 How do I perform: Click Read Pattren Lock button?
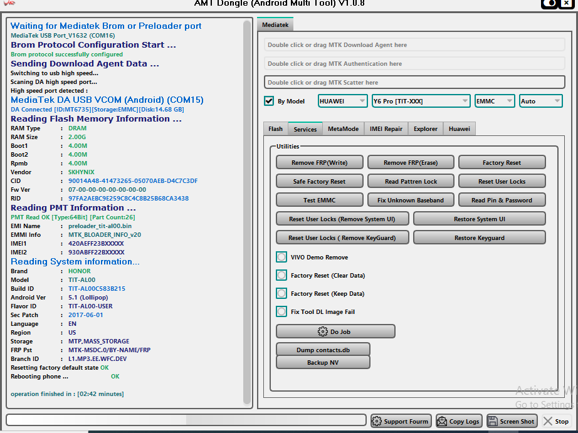tap(411, 181)
